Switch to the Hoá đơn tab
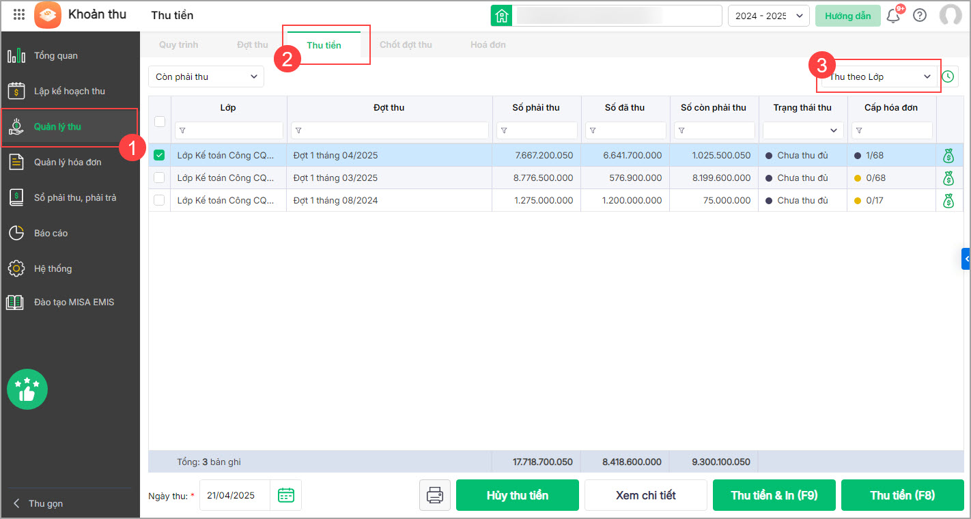 tap(488, 45)
